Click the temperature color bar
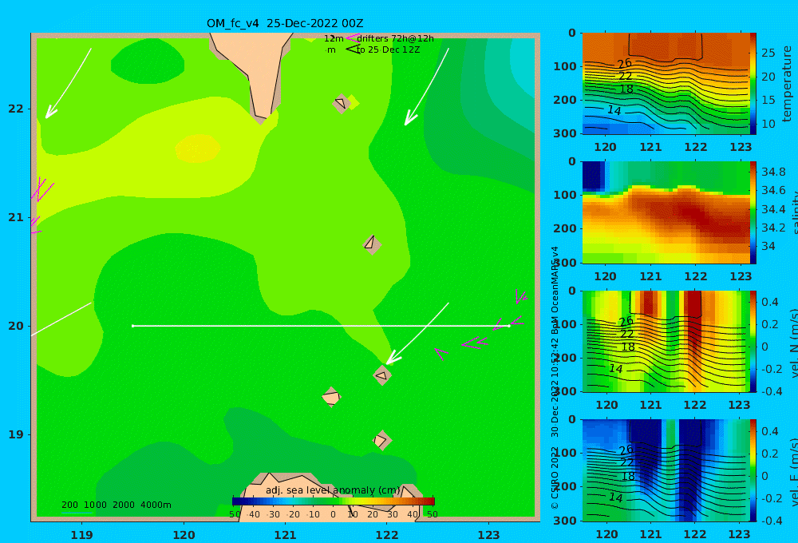This screenshot has height=543, width=798. [753, 84]
